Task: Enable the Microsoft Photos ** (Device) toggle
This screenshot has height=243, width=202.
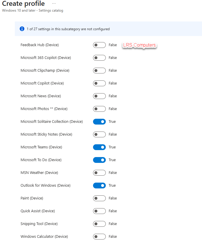Action: pos(99,109)
